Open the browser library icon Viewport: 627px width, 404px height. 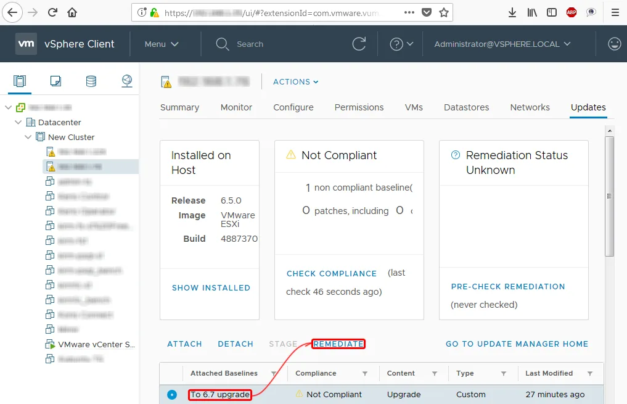(x=532, y=12)
